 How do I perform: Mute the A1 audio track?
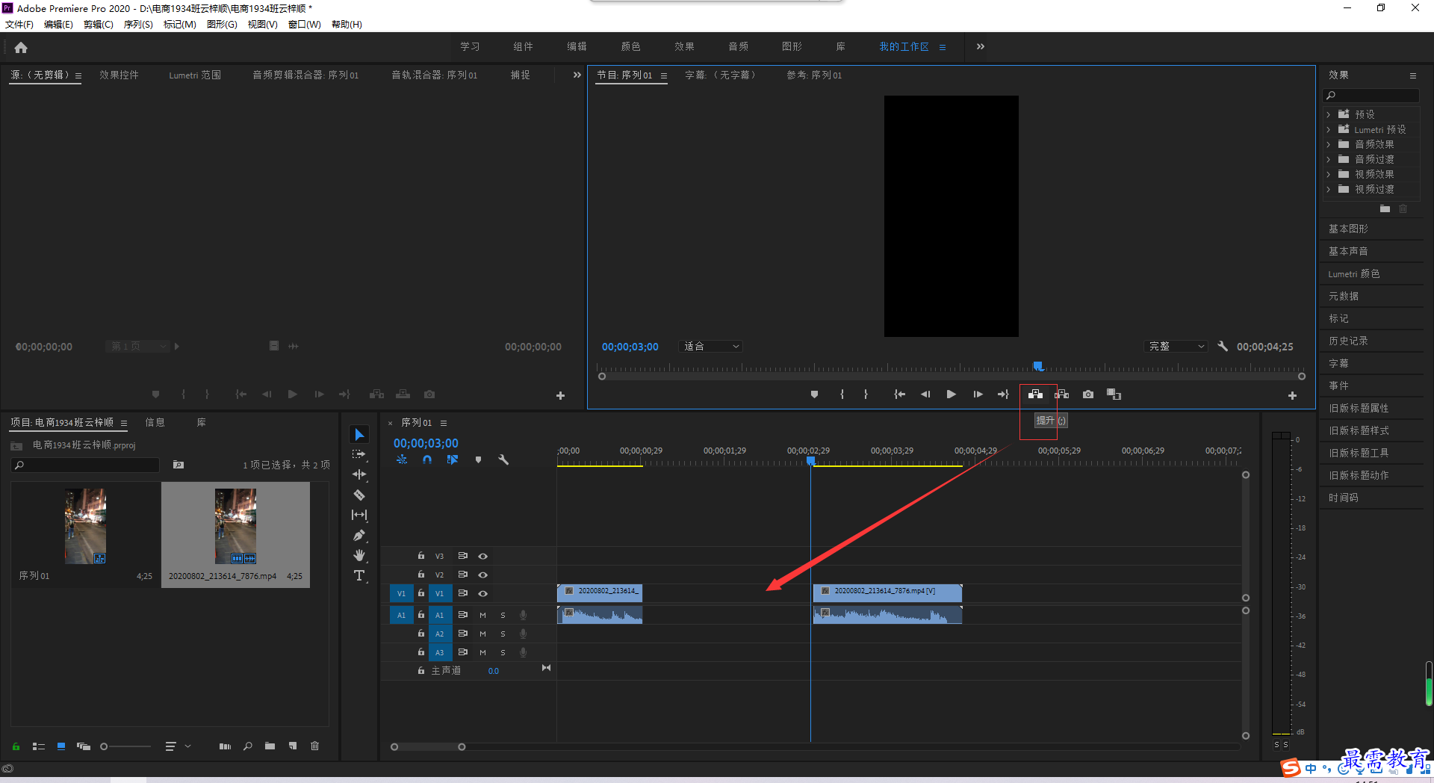[x=482, y=615]
